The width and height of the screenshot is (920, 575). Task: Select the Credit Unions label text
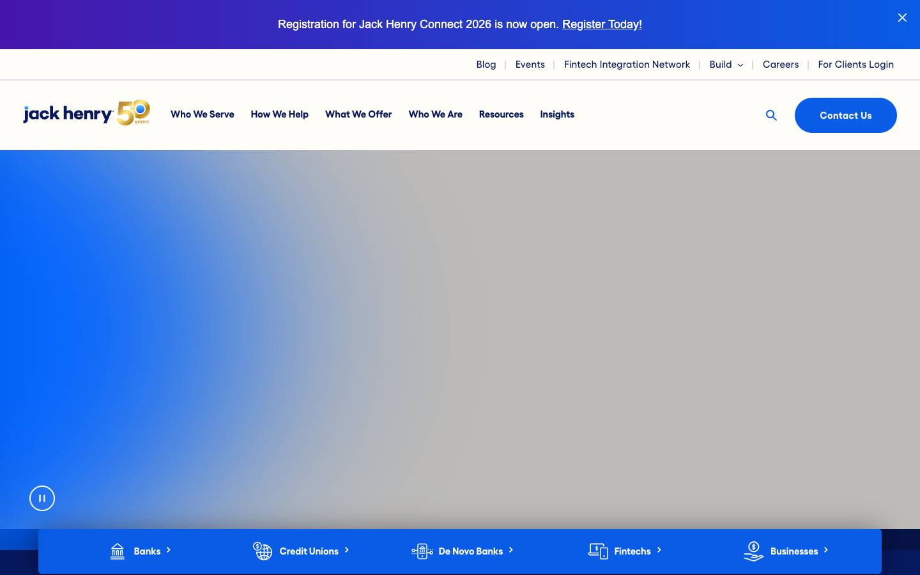pyautogui.click(x=309, y=551)
